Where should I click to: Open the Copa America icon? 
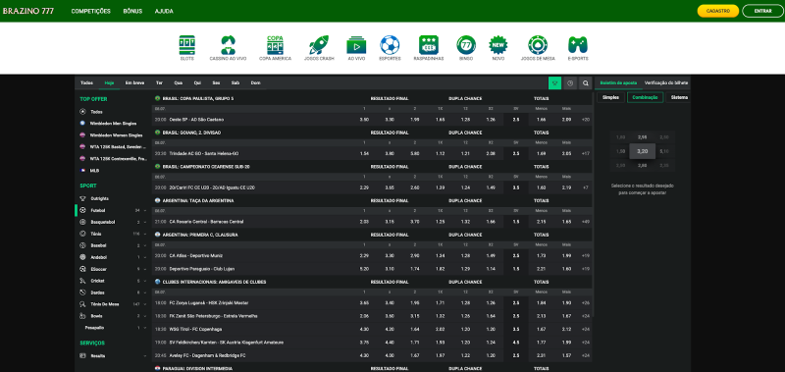point(275,45)
